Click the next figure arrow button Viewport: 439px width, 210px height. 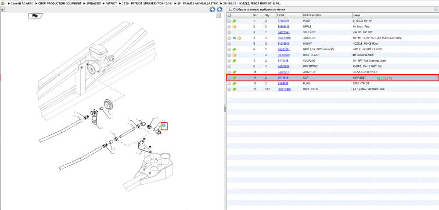[219, 10]
